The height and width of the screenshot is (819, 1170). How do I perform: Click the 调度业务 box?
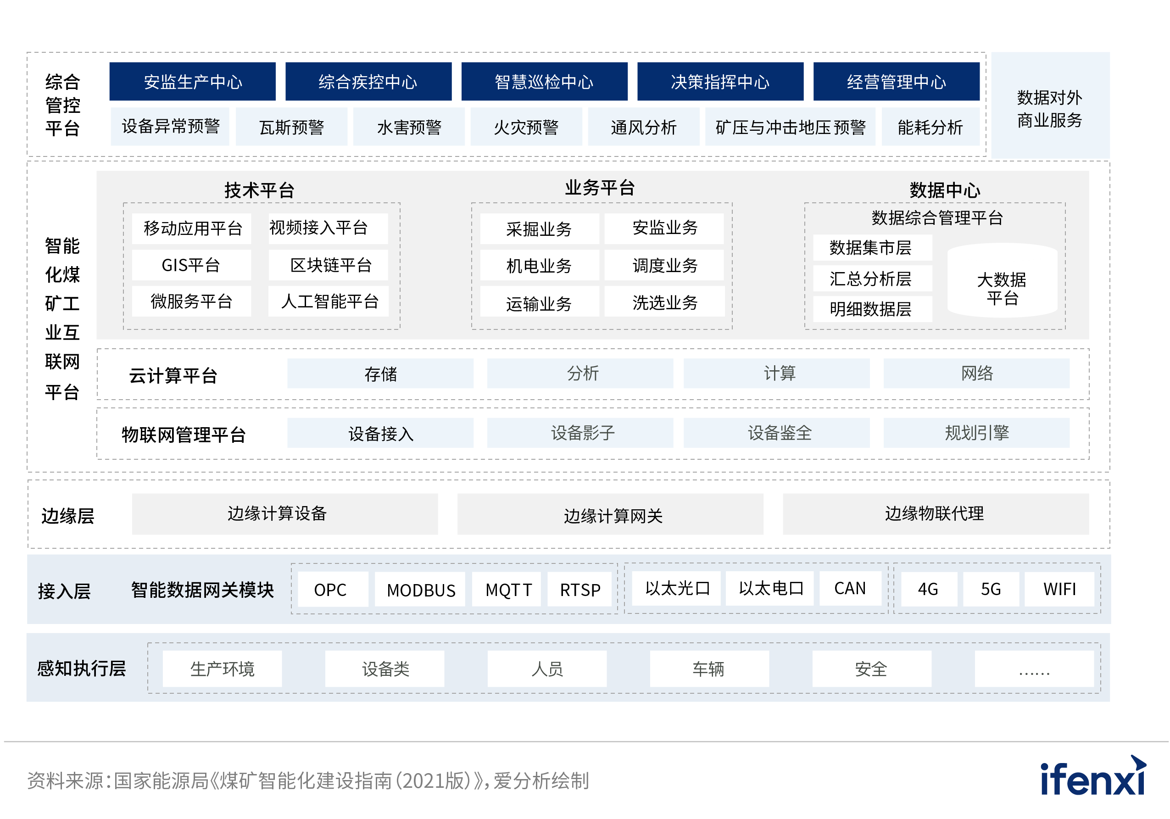(x=664, y=265)
